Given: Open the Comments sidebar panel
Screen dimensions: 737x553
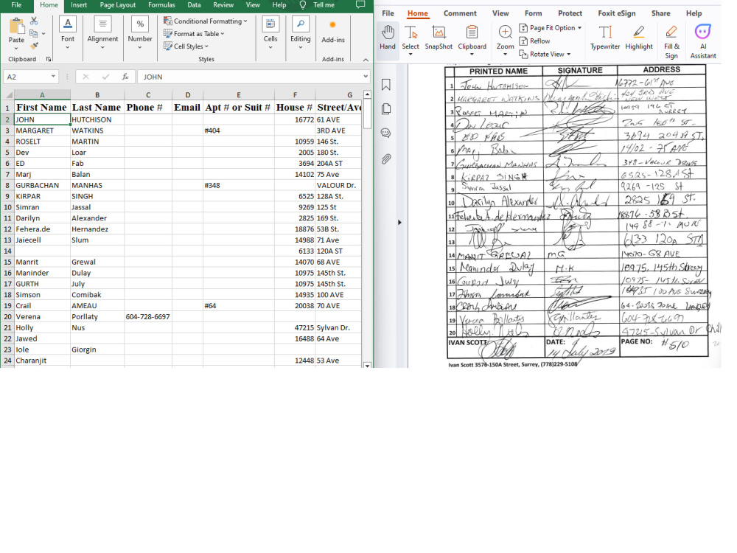Looking at the screenshot, I should pyautogui.click(x=385, y=133).
